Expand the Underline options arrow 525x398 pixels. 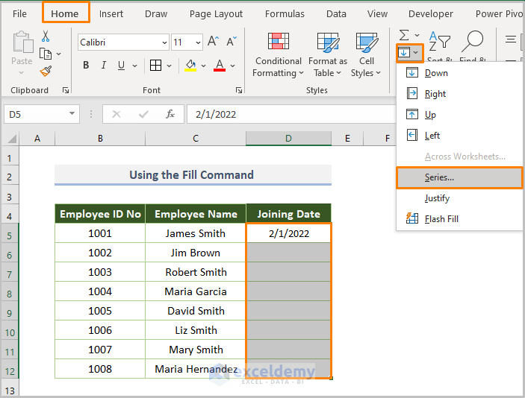pos(134,66)
